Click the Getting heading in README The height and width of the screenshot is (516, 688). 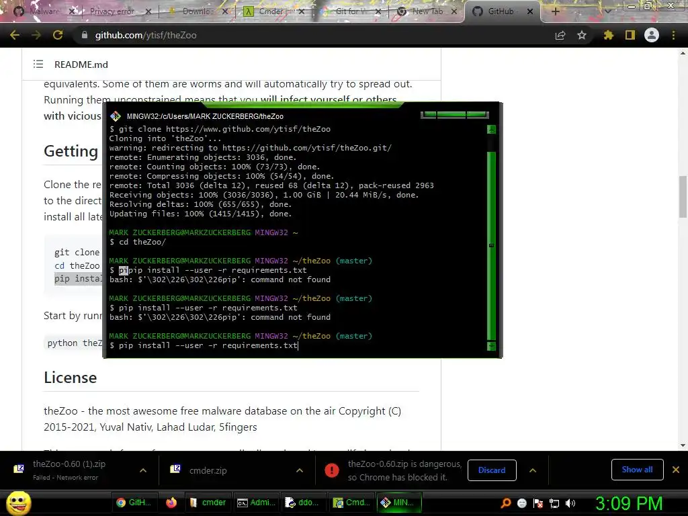tap(71, 151)
